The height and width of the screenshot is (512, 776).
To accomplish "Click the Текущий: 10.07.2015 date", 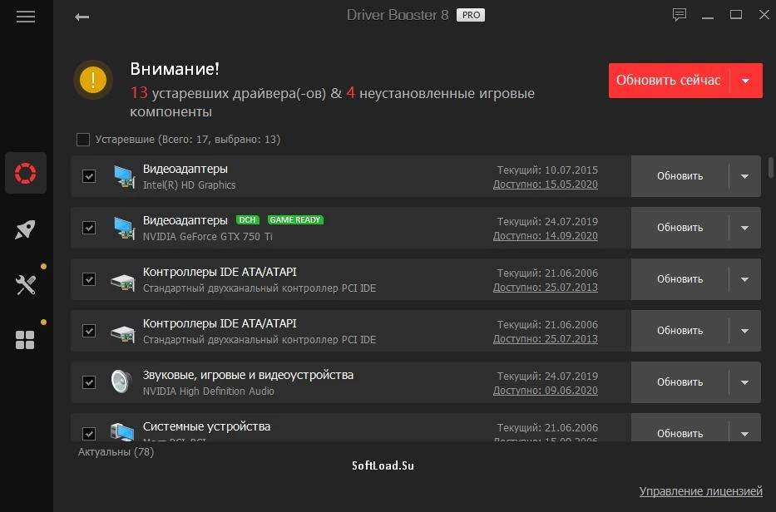I will point(547,170).
